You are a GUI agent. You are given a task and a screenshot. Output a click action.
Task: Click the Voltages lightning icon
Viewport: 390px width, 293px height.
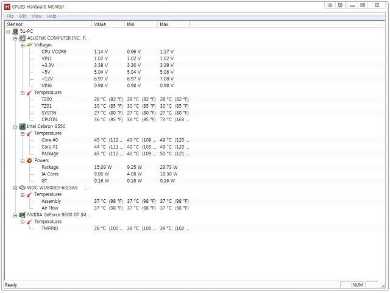click(x=30, y=45)
